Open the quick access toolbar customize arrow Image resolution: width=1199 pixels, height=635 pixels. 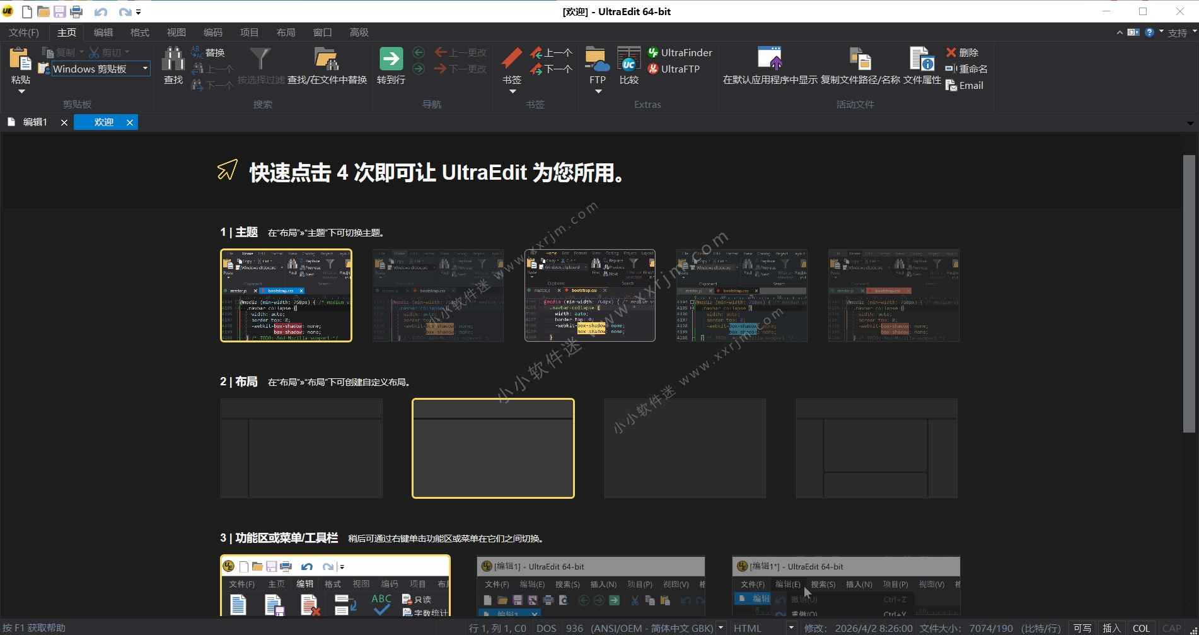coord(139,11)
